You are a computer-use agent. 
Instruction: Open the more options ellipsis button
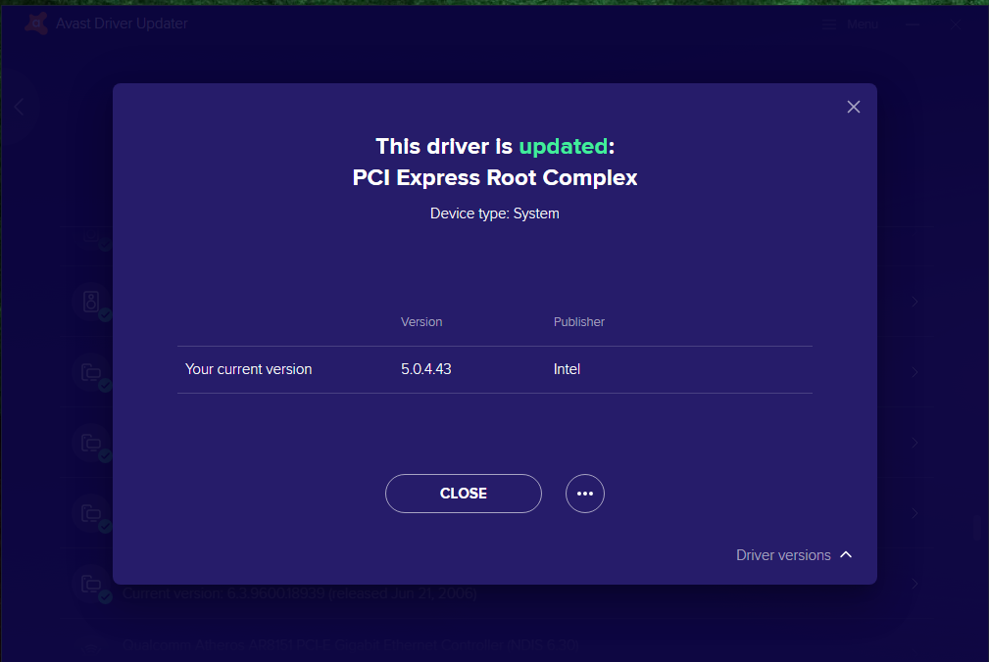[x=585, y=494]
